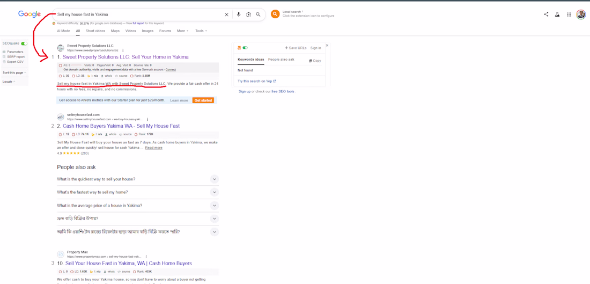The width and height of the screenshot is (590, 284).
Task: Click Sign in within the Ahrefs panel
Action: pos(316,48)
